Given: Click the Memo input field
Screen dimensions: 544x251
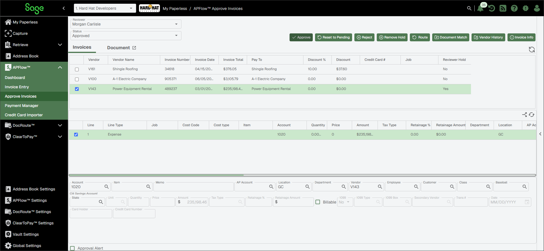Looking at the screenshot, I should [x=194, y=187].
